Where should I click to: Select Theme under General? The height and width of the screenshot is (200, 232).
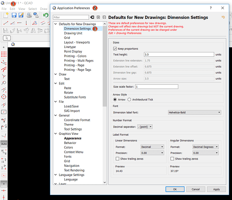click(x=69, y=124)
